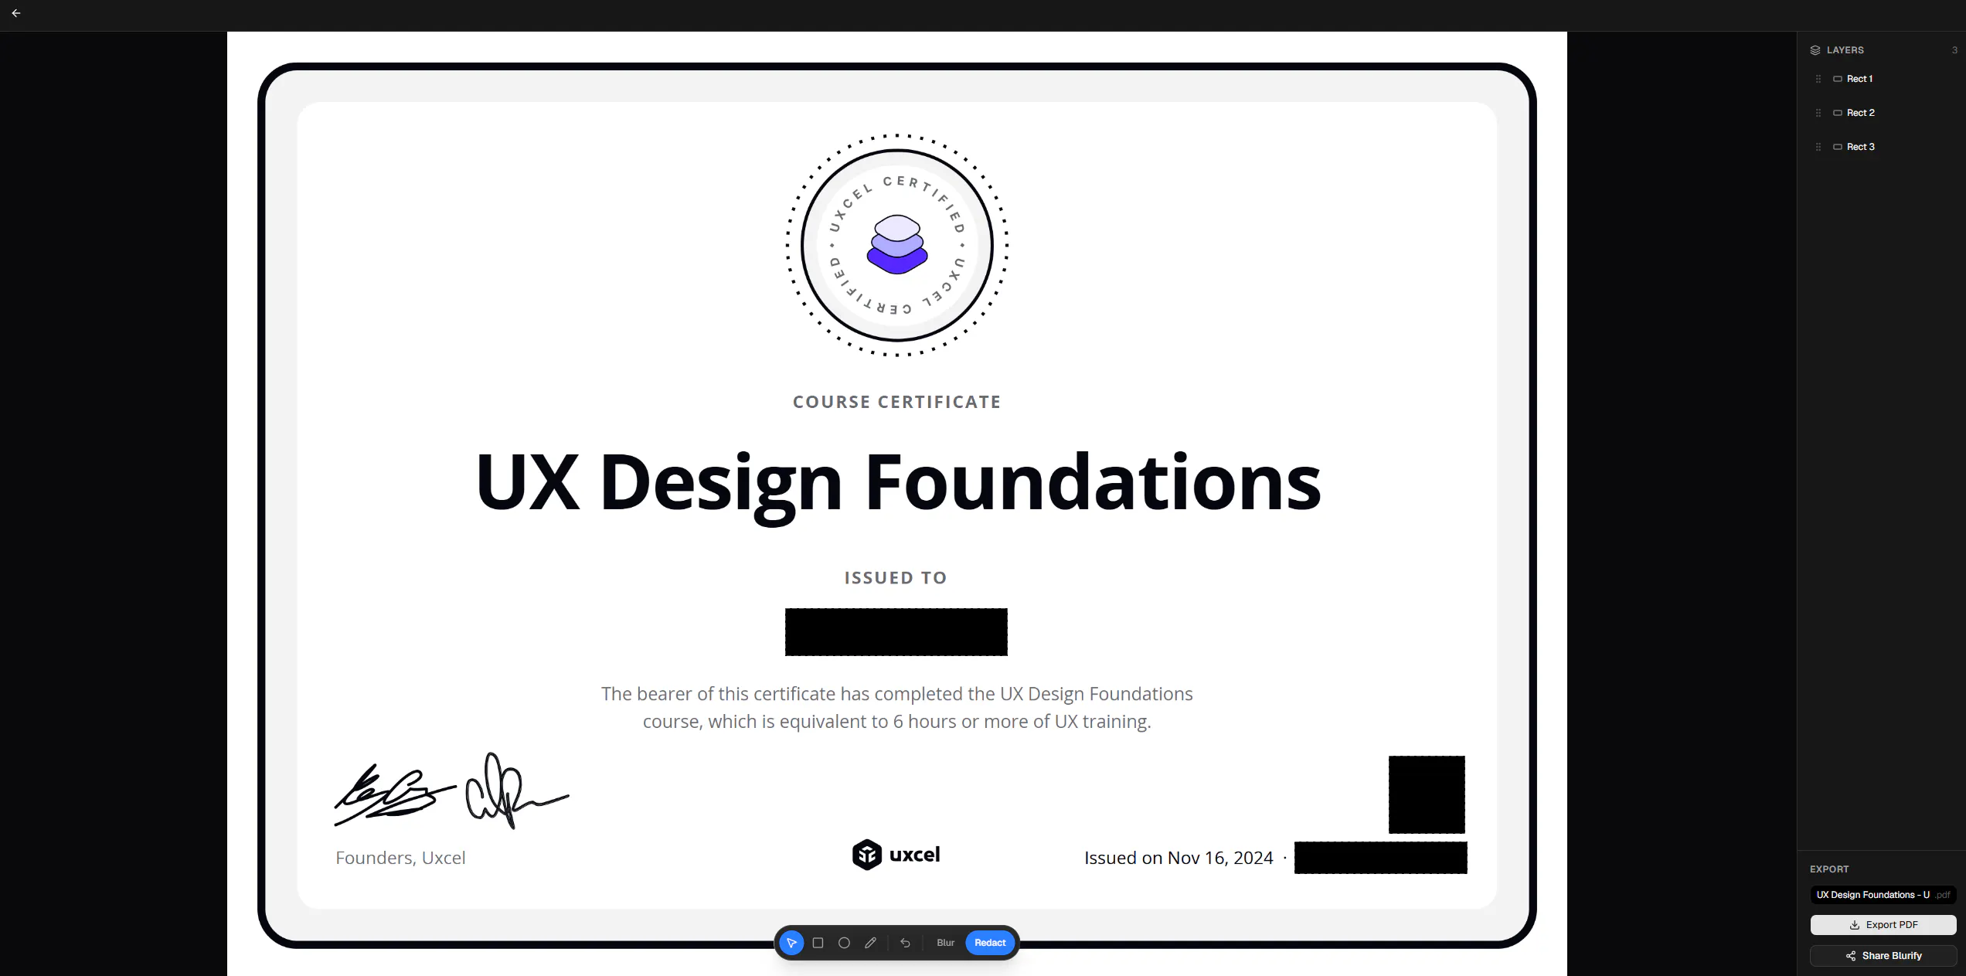The image size is (1966, 976).
Task: Switch the mode to Blur
Action: pyautogui.click(x=945, y=943)
